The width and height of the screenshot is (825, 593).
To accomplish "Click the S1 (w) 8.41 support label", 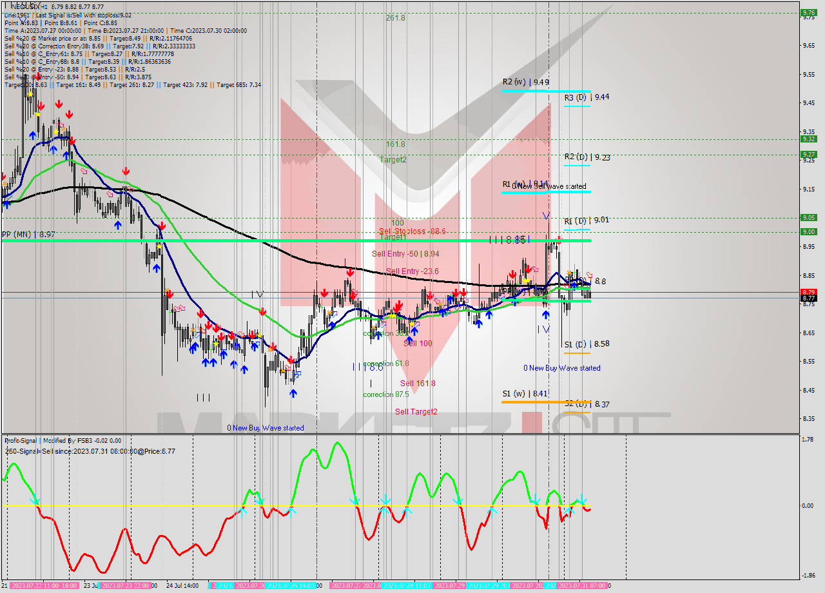I will (526, 394).
